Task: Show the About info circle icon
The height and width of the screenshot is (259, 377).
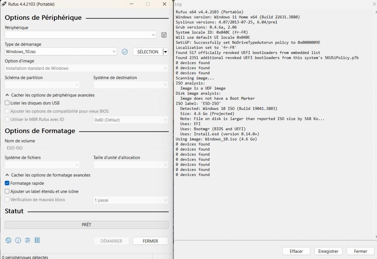Action: [x=18, y=240]
